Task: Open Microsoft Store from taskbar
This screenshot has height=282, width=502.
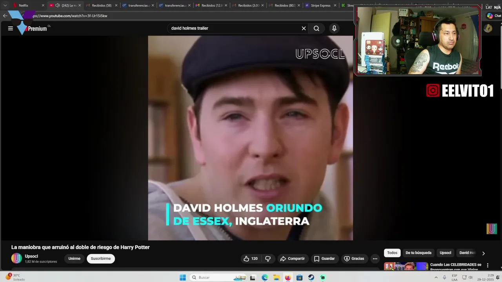Action: point(299,277)
